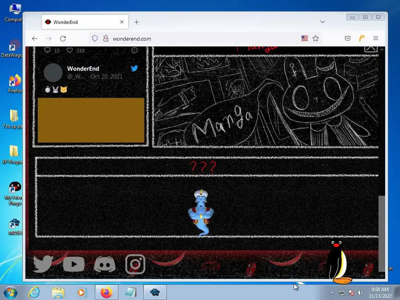
Task: Open Windows Explorer from the taskbar
Action: [x=58, y=292]
